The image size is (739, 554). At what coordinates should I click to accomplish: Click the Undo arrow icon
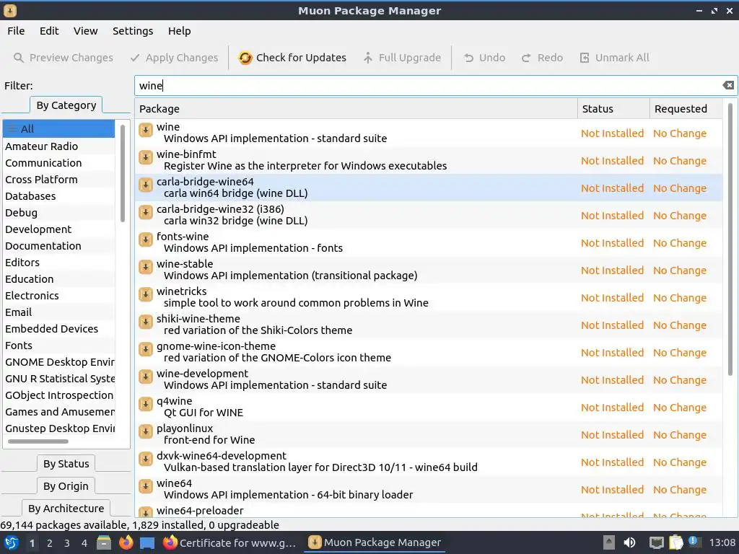468,58
